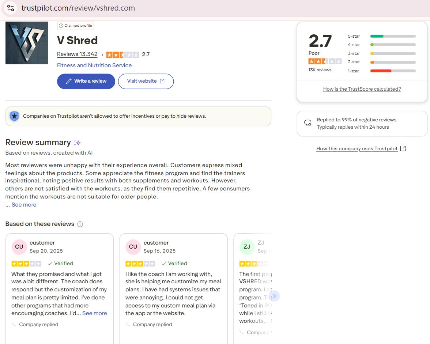Click the Visit website button
This screenshot has width=430, height=344.
(x=146, y=81)
